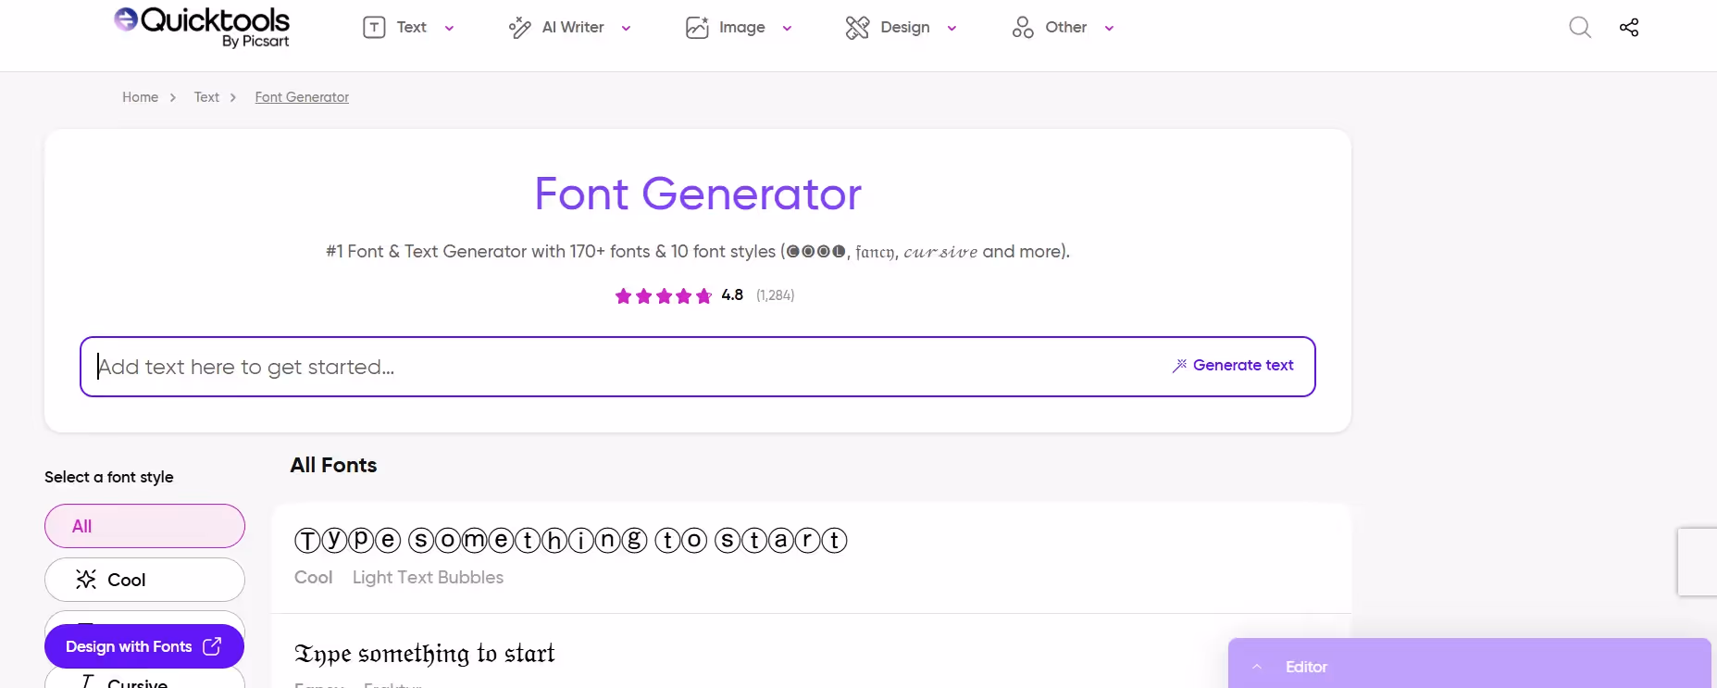1717x688 pixels.
Task: Click the Light Text Bubbles label
Action: click(428, 578)
